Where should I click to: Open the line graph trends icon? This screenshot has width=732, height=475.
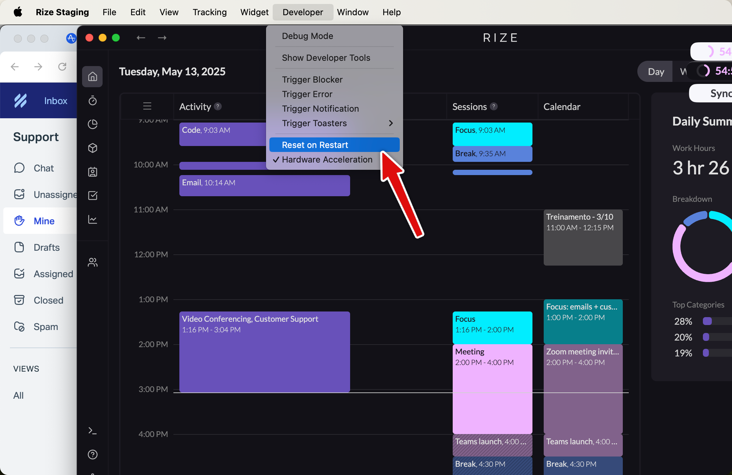pyautogui.click(x=92, y=219)
